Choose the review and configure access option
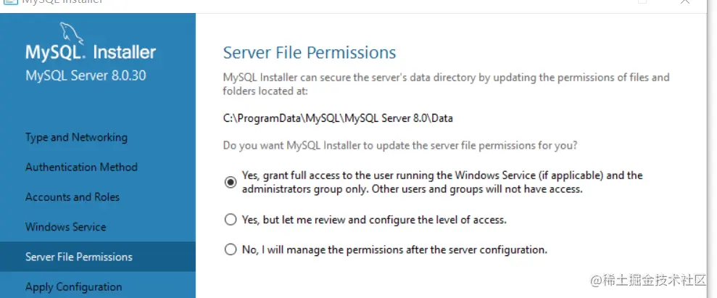Screen dimensions: 717x298 231,219
